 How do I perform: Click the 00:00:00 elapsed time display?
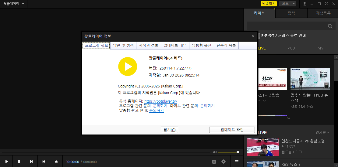pos(72,162)
